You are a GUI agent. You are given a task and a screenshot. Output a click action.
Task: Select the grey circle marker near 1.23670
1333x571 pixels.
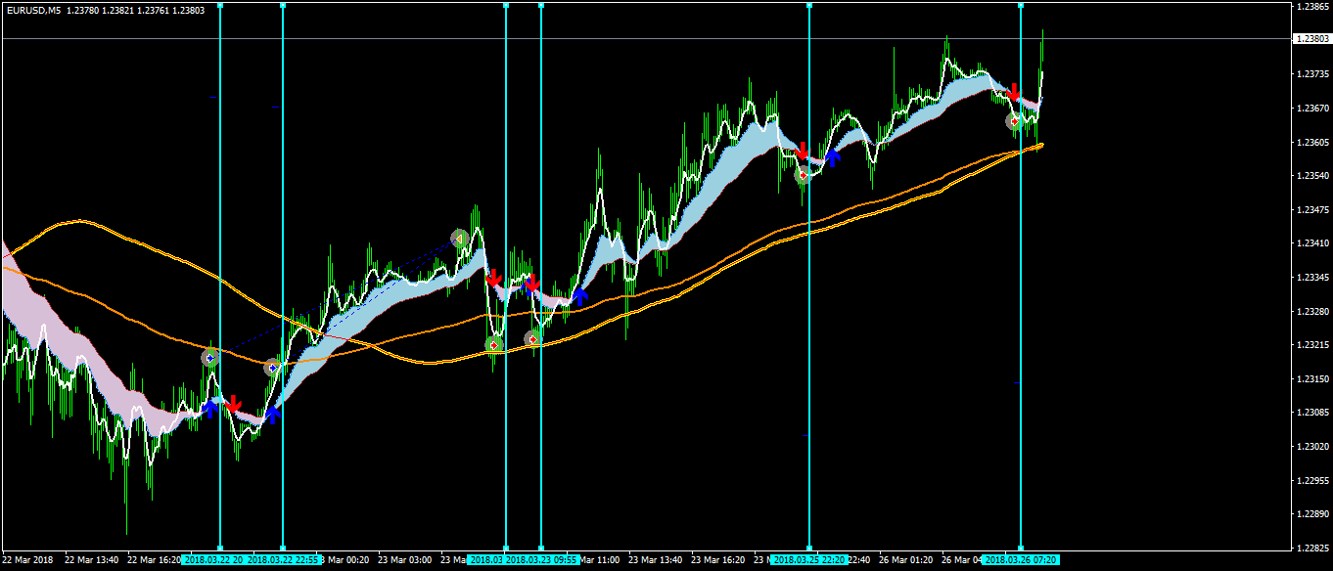tap(1014, 121)
